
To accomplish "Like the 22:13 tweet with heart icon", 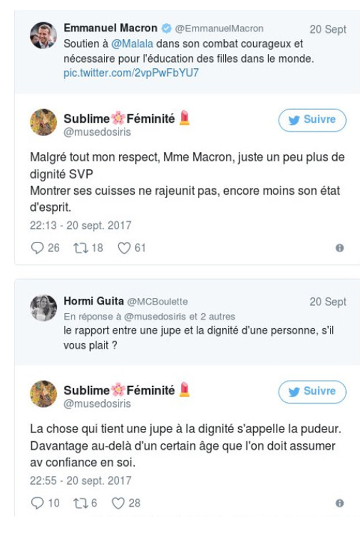I will 124,248.
